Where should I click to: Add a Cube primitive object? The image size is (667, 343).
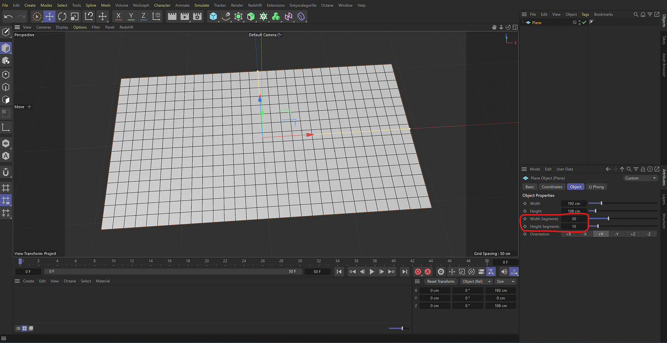(x=213, y=16)
